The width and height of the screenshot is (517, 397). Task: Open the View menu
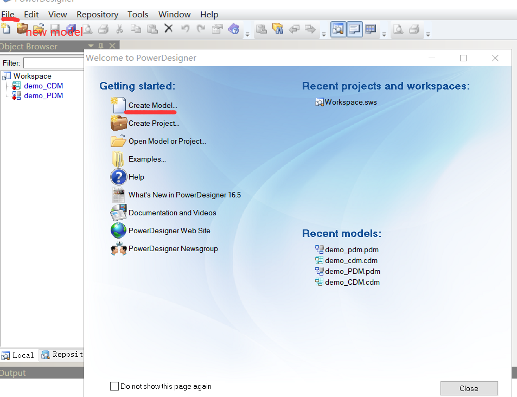(x=58, y=15)
